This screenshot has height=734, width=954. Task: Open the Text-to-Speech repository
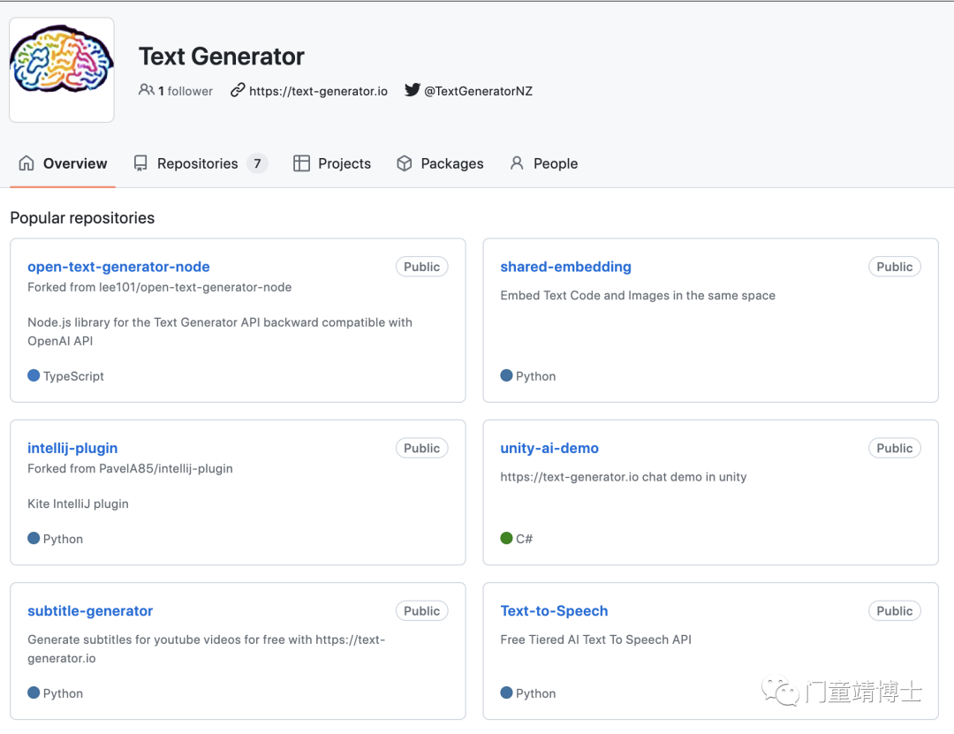(x=554, y=610)
